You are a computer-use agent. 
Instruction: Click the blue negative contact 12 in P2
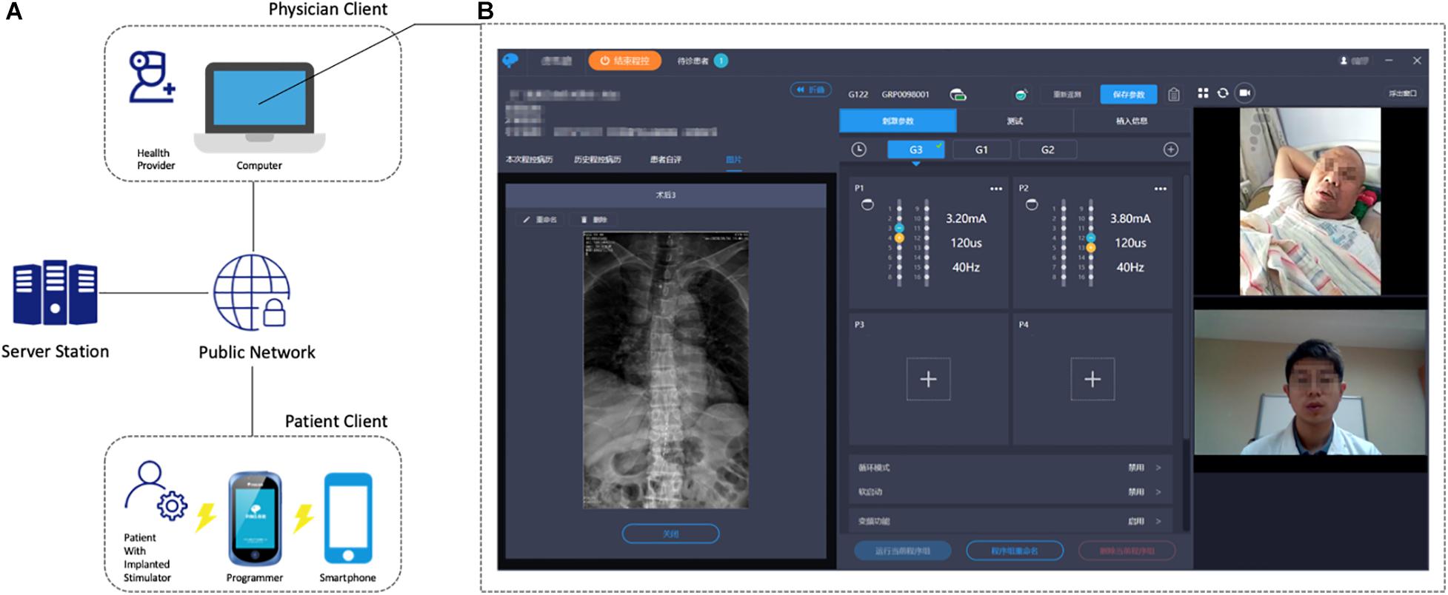(x=1091, y=238)
